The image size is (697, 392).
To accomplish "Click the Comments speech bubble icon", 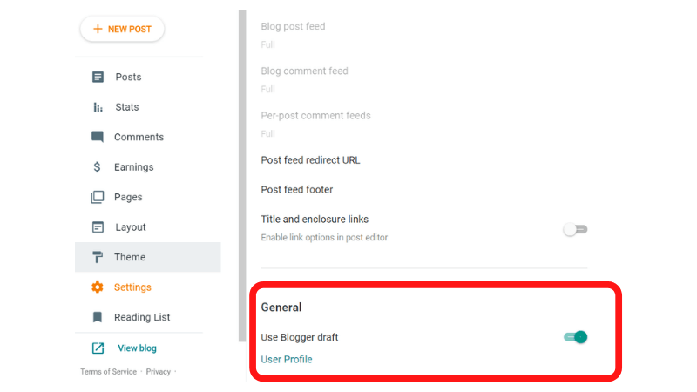I will [x=98, y=137].
